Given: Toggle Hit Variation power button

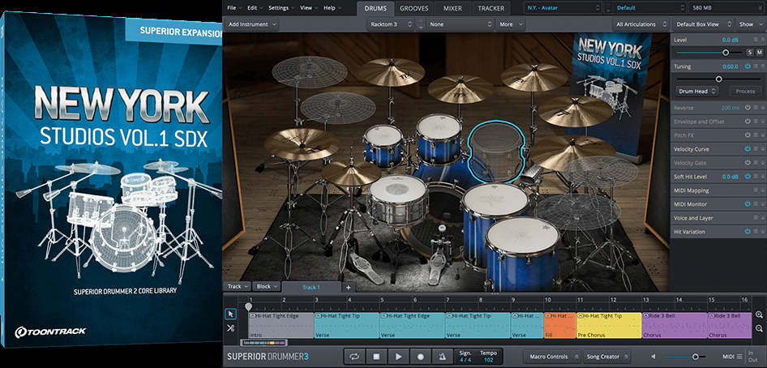Looking at the screenshot, I should pos(748,232).
